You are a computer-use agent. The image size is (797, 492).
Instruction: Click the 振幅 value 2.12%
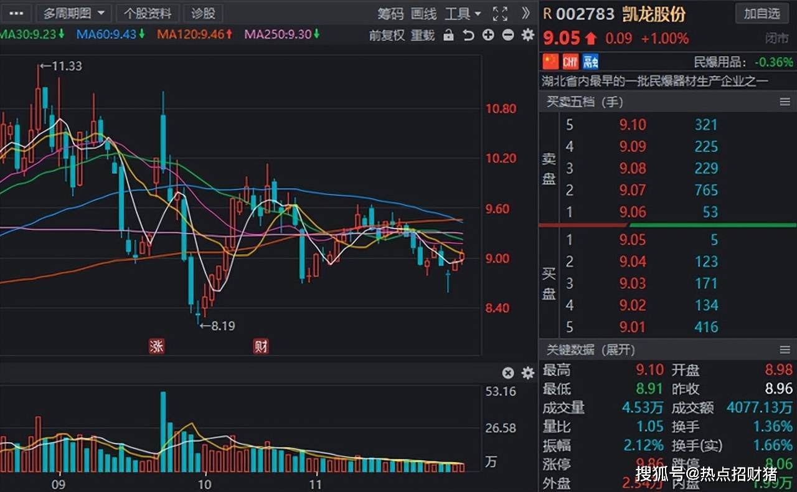tap(644, 445)
